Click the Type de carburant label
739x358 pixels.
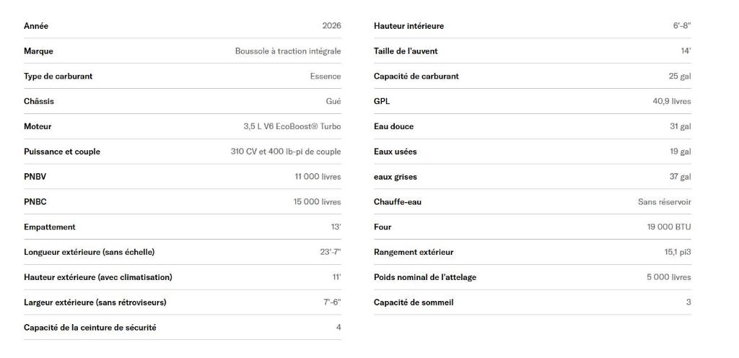[58, 77]
